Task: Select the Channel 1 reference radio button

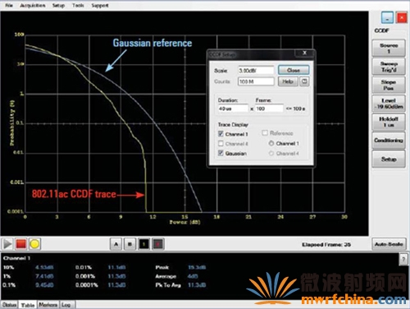Action: click(271, 143)
